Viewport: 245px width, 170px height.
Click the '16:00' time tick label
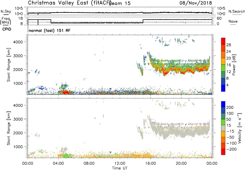[150, 164]
